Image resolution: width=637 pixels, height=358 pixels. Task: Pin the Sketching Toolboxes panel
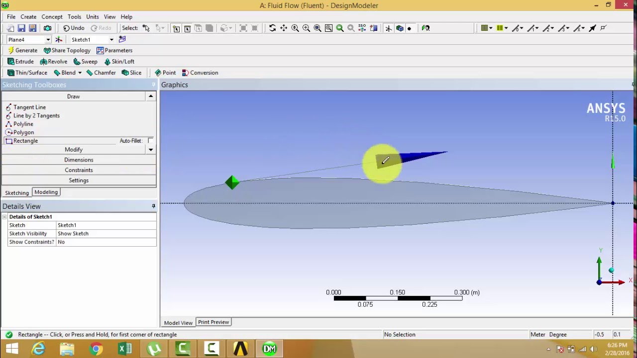(x=153, y=85)
